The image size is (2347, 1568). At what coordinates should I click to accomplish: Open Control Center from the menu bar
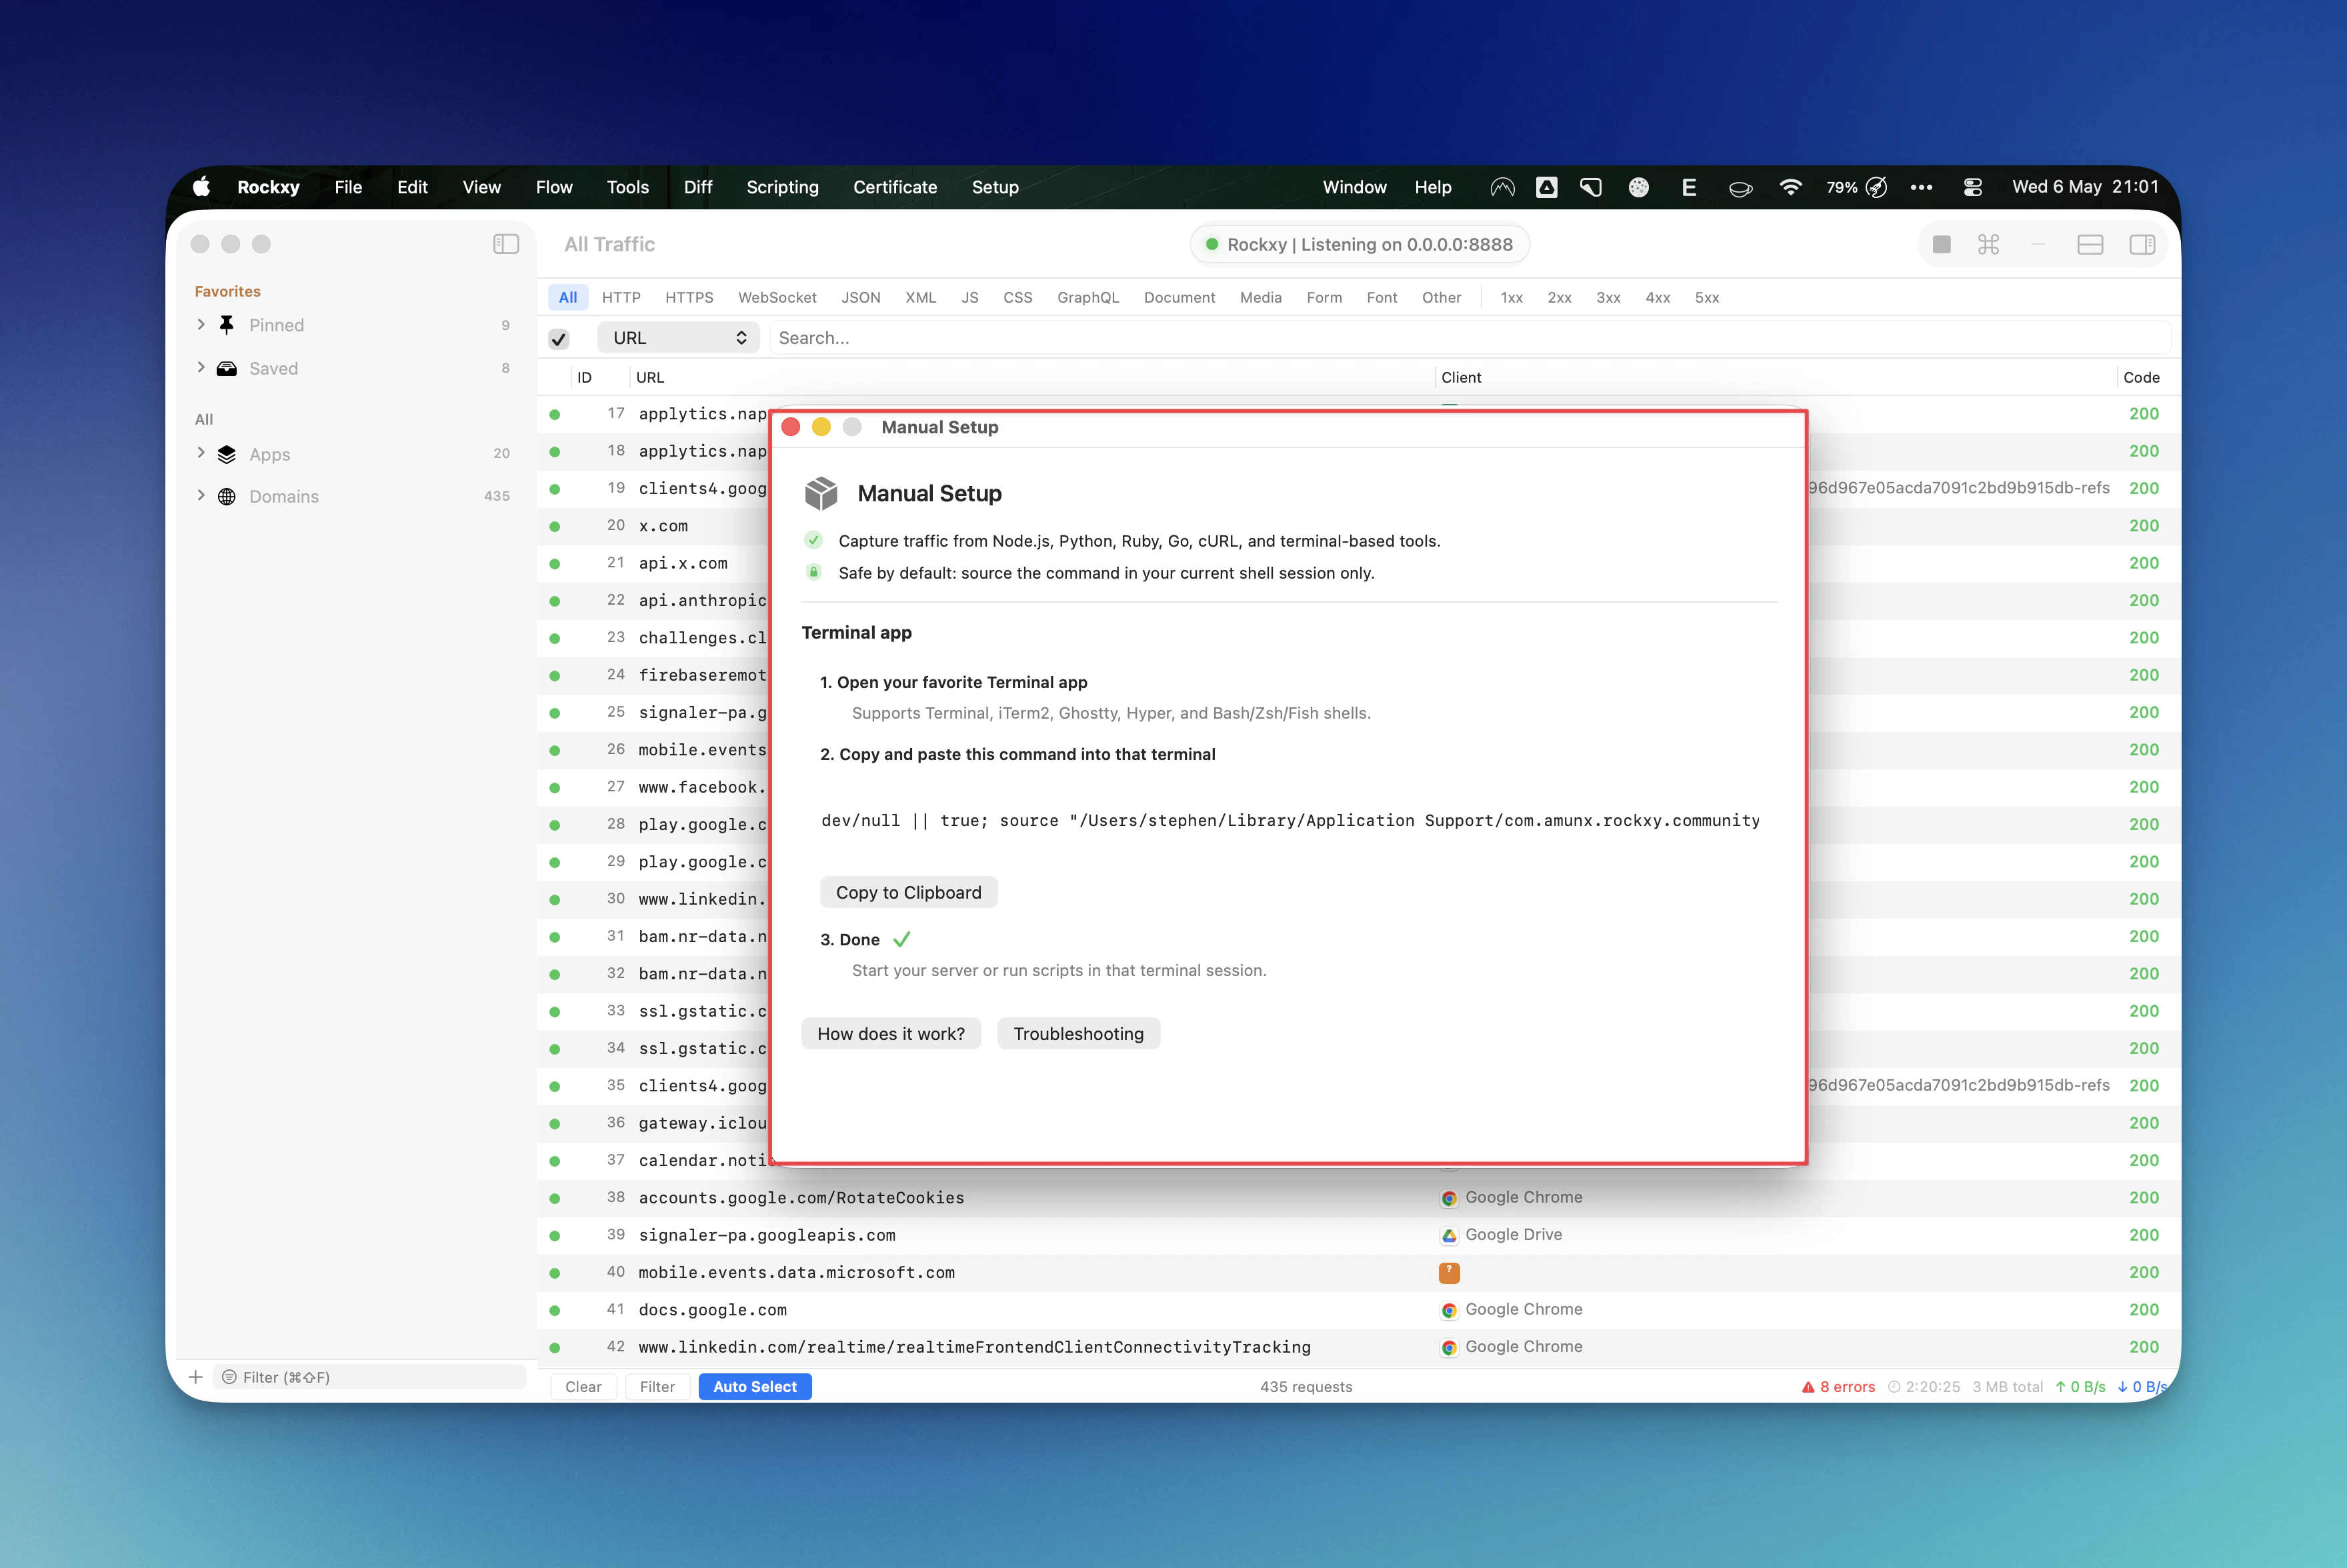point(1973,187)
